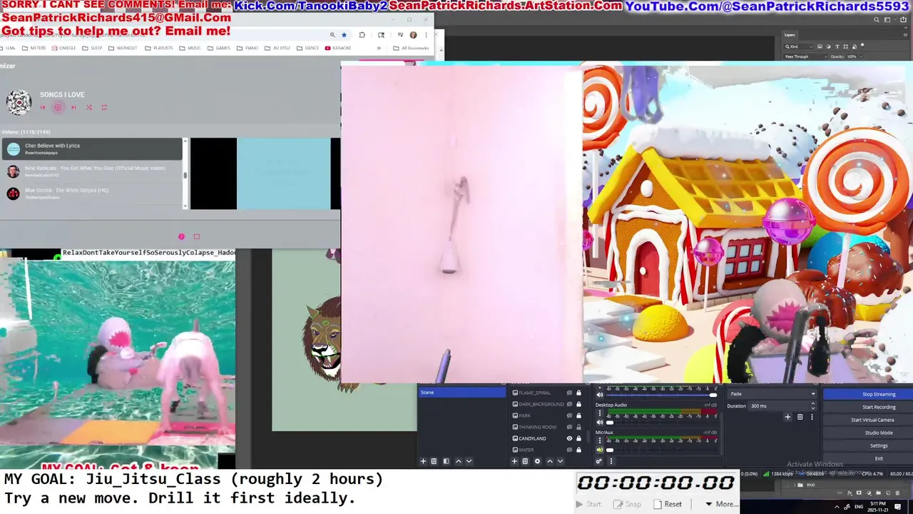Add a scene transition with plus icon
913x514 pixels.
[787, 417]
